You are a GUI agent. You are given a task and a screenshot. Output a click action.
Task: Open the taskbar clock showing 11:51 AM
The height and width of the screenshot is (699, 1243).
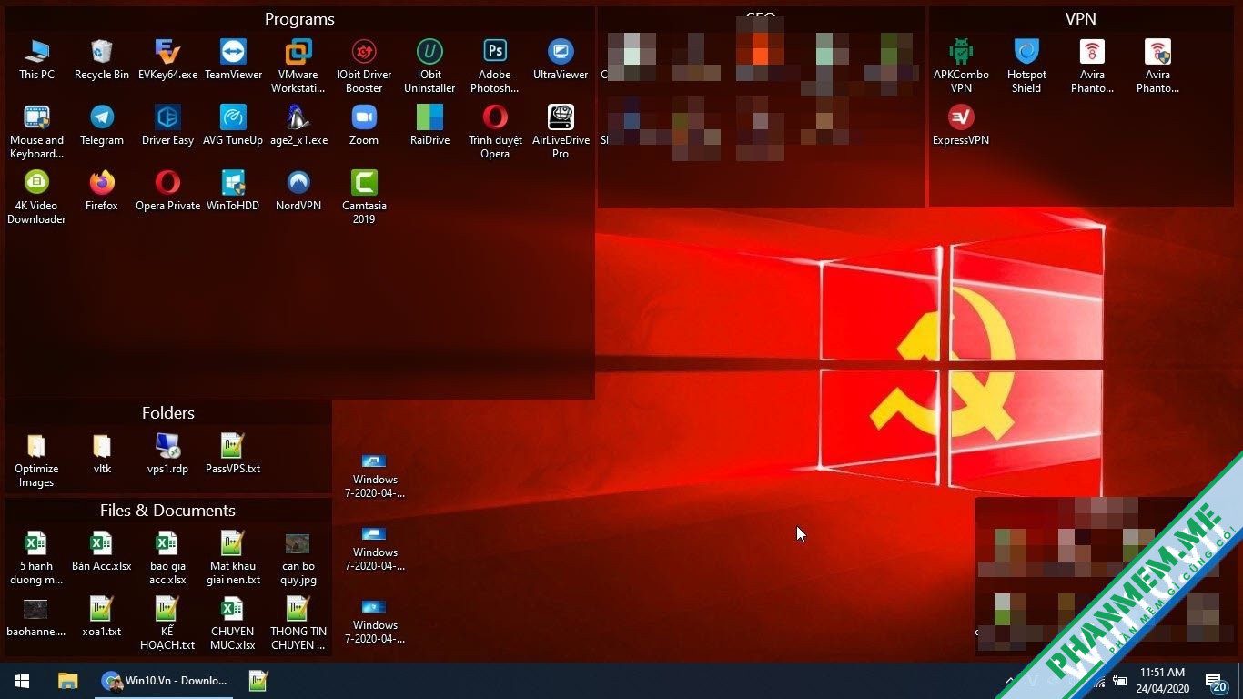pyautogui.click(x=1162, y=681)
